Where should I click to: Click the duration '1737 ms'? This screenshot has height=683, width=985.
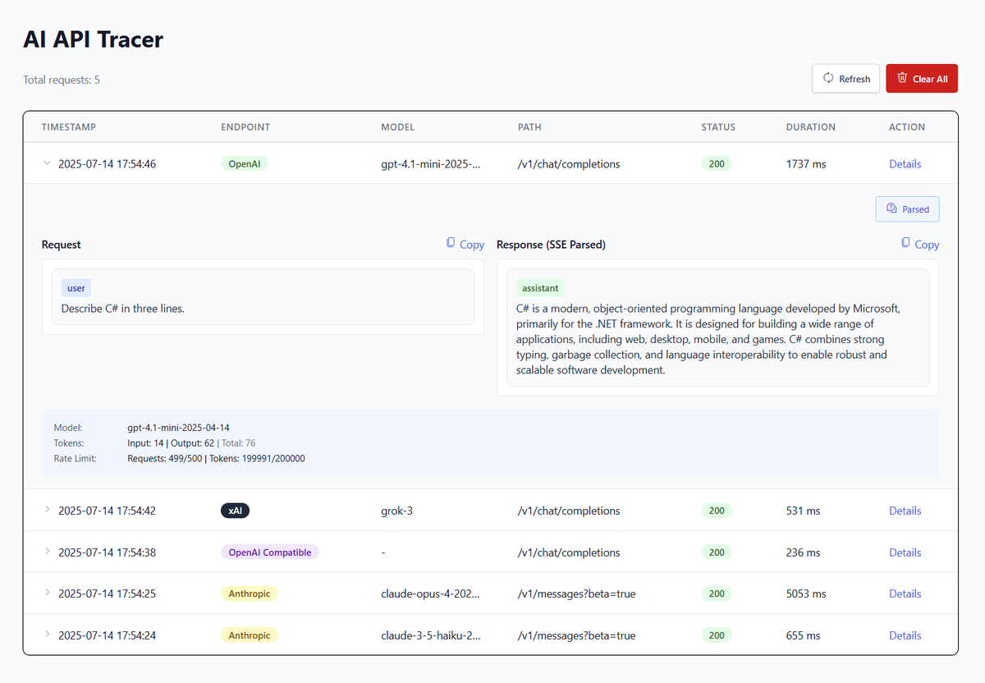click(806, 164)
